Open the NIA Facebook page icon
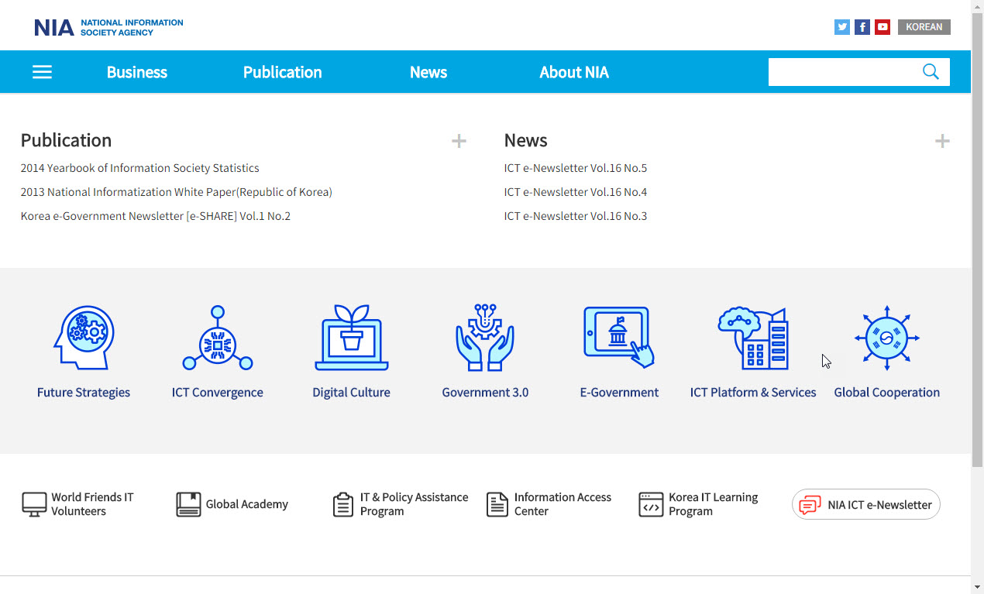This screenshot has height=594, width=984. tap(862, 27)
